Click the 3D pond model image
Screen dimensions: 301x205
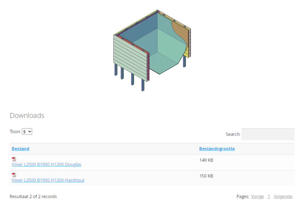[152, 50]
